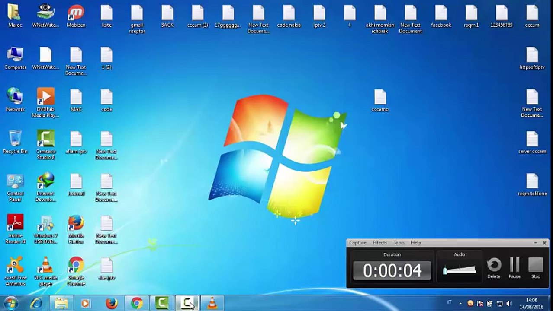Select the Mobizen desktop shortcut
This screenshot has width=553, height=311.
pyautogui.click(x=76, y=16)
